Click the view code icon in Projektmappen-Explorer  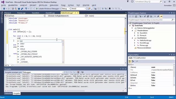click(155, 16)
